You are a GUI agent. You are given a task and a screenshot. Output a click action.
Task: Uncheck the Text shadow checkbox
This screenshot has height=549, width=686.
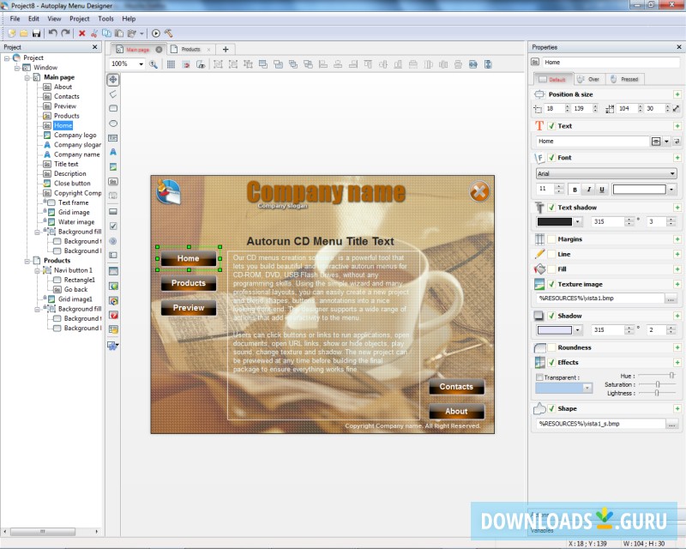pos(551,208)
